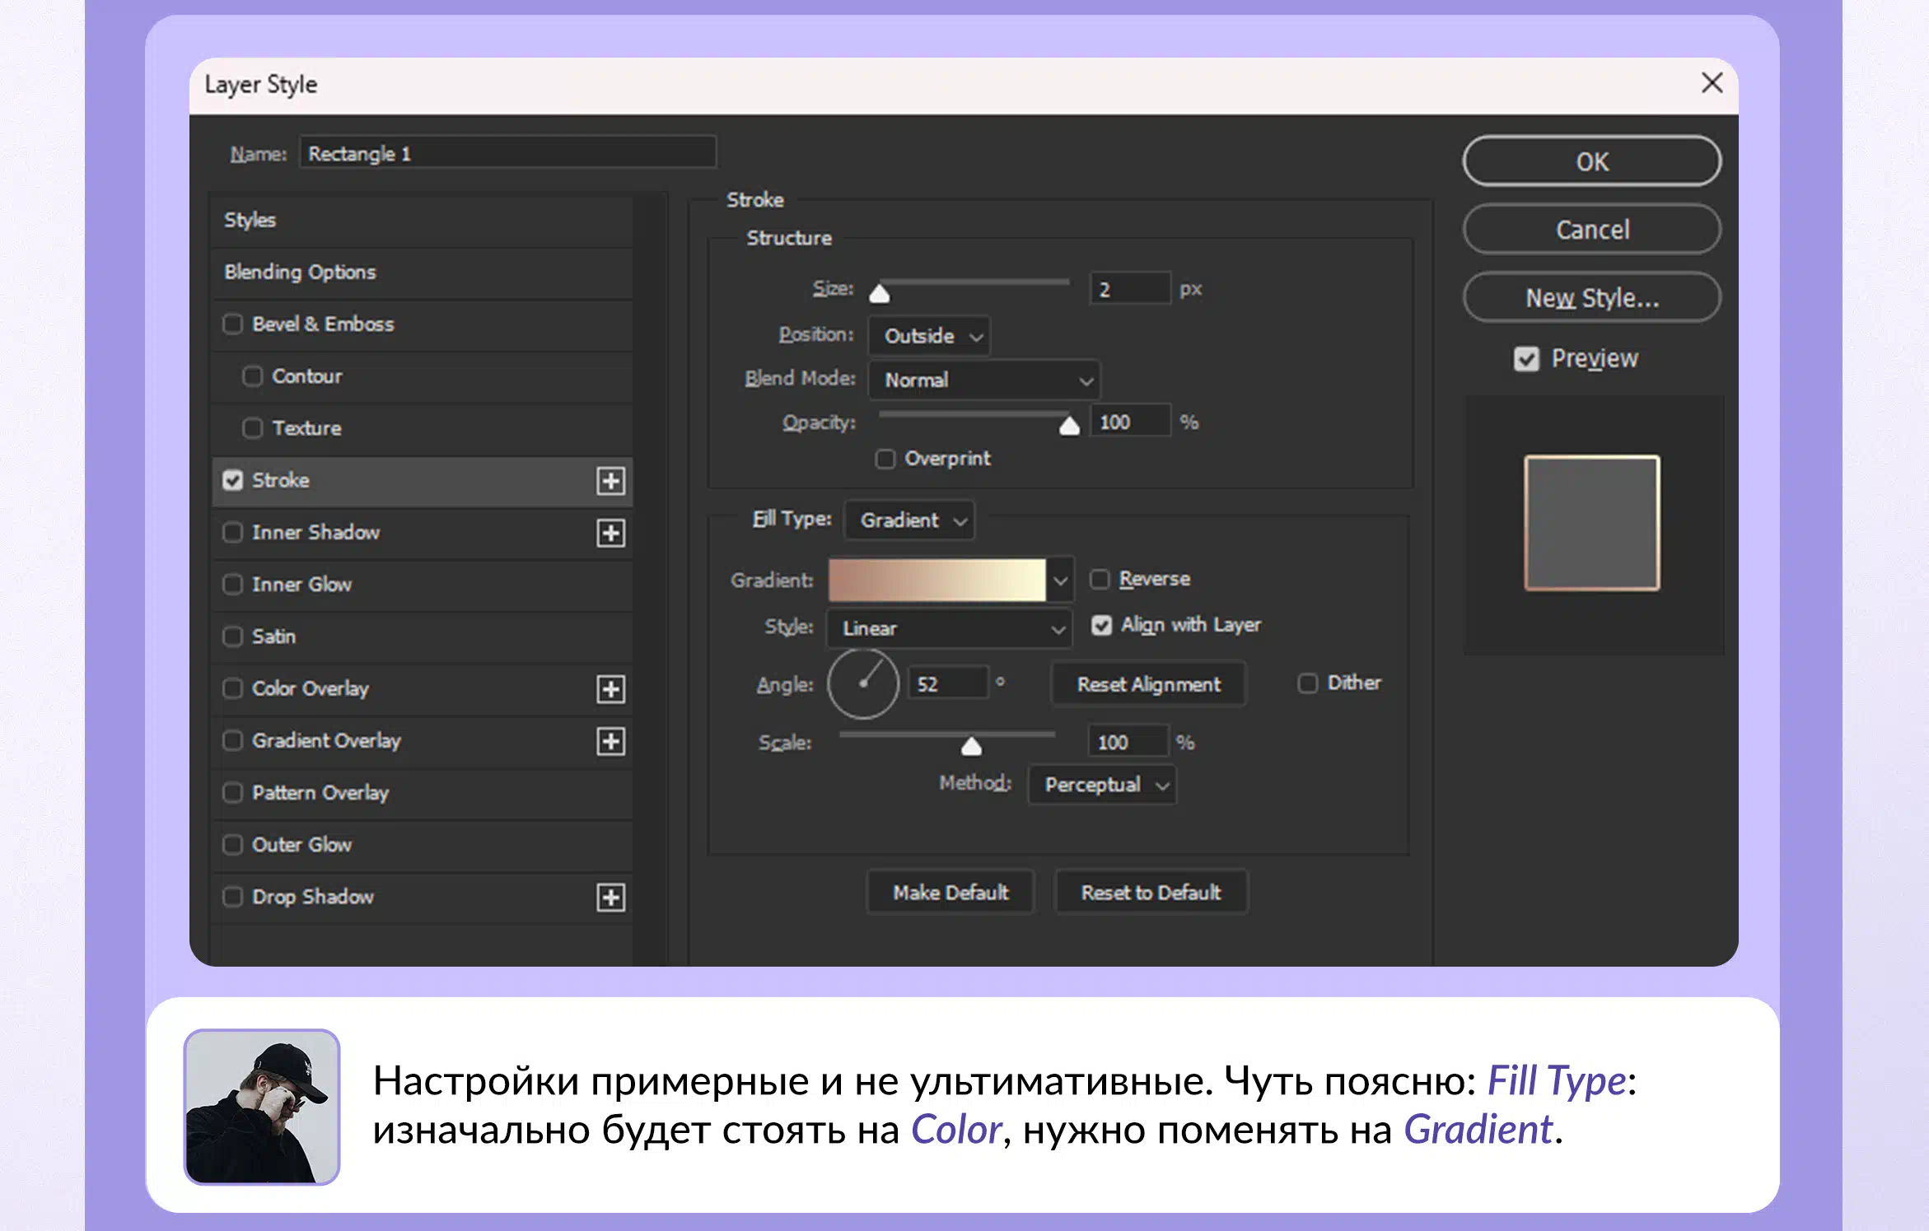Expand the Fill Type Gradient dropdown
1929x1231 pixels.
coord(909,520)
